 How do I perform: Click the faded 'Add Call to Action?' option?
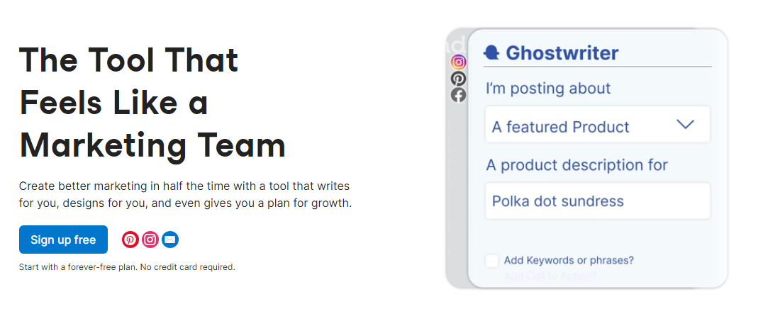550,276
